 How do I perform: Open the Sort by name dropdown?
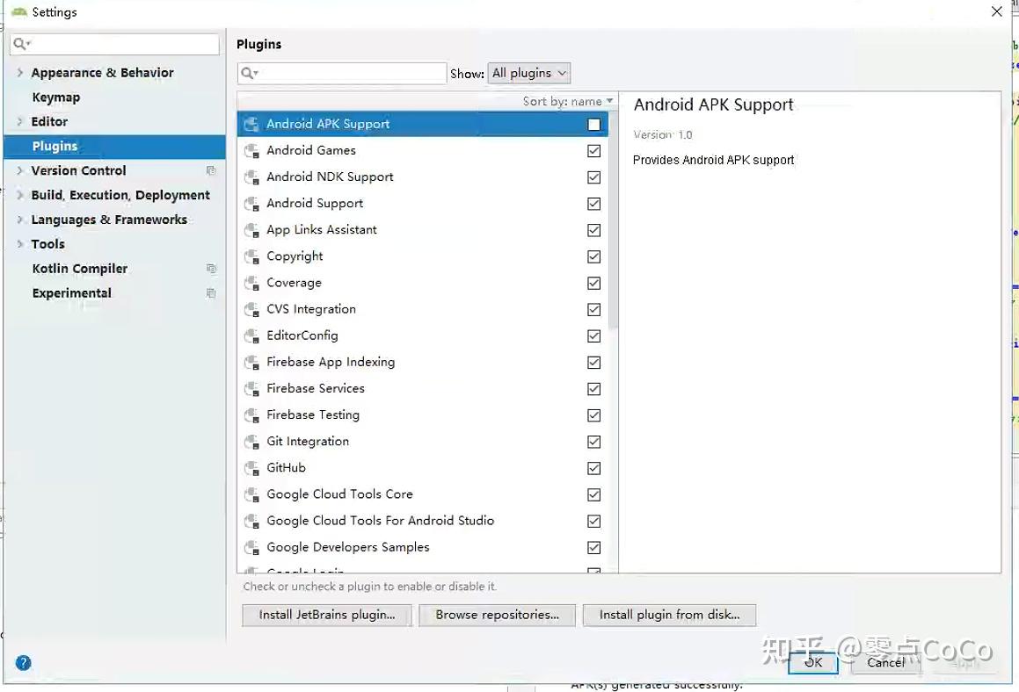568,101
